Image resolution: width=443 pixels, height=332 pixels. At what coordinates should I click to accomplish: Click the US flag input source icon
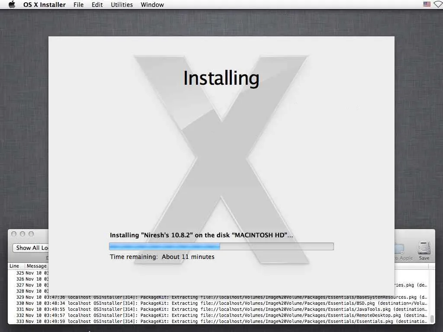point(427,4)
